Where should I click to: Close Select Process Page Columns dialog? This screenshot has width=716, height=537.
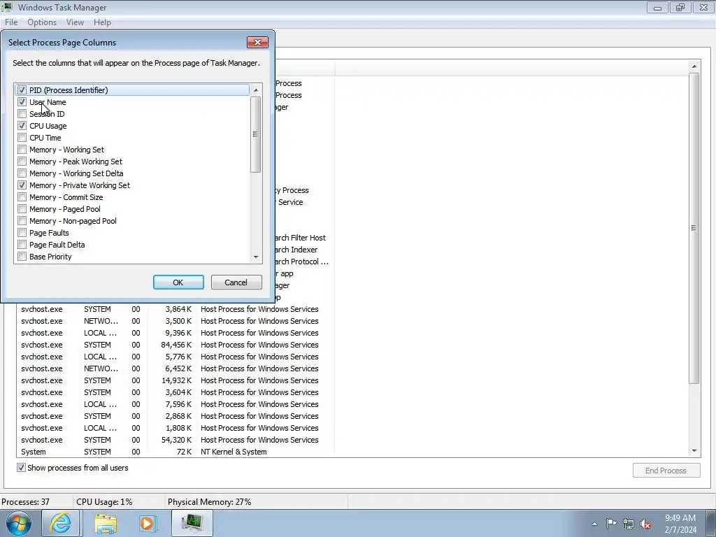coord(257,42)
